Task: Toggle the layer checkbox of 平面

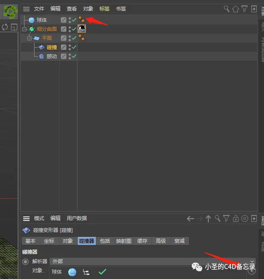Action: click(64, 38)
